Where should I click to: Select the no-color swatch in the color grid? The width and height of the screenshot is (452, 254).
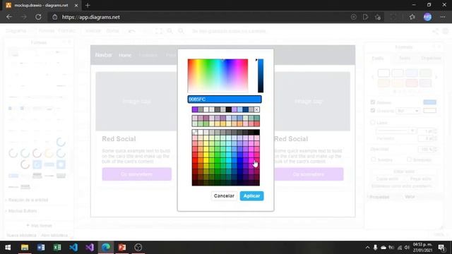195,132
